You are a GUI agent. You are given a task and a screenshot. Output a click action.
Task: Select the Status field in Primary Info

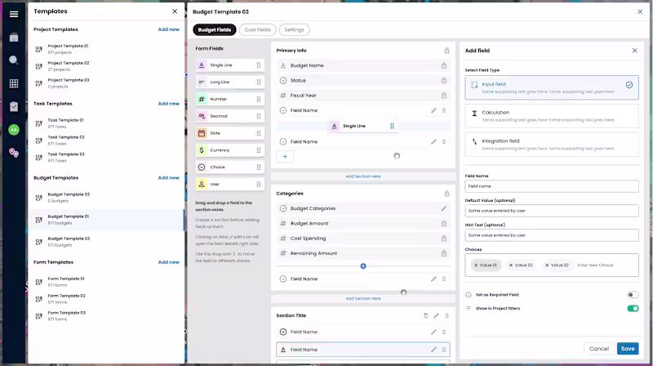(x=363, y=80)
